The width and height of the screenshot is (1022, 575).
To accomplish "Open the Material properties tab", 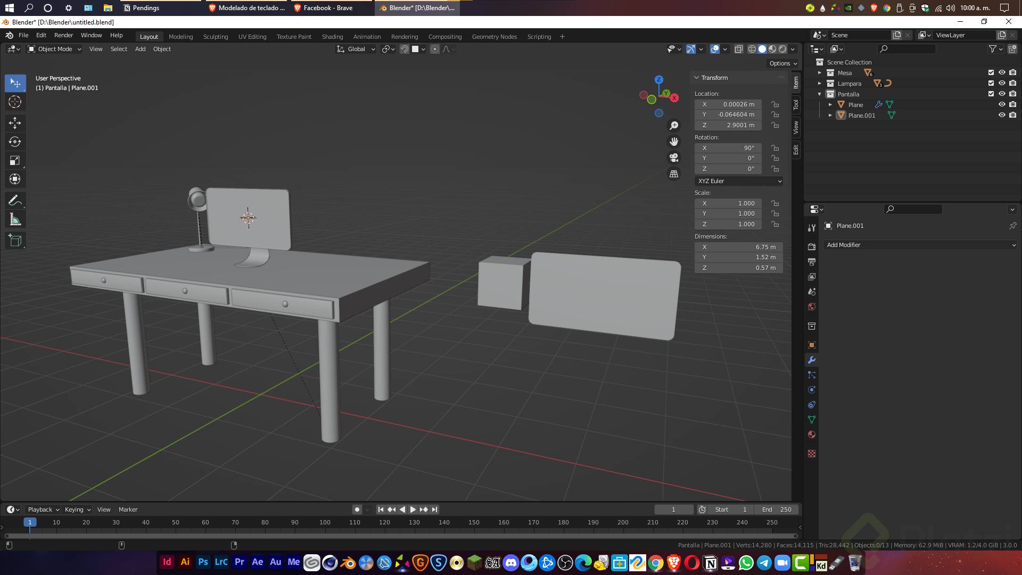I will 812,434.
